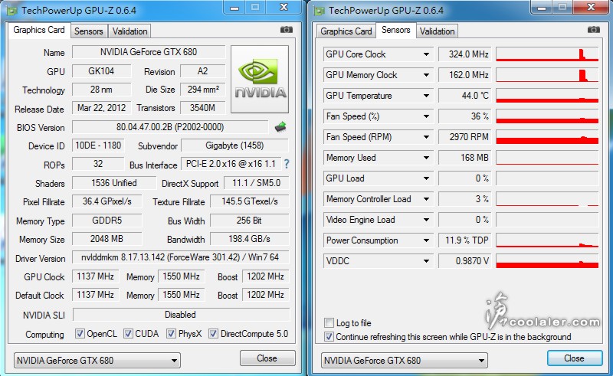
Task: Open the GPU Core Clock sensor dropdown
Action: [427, 54]
